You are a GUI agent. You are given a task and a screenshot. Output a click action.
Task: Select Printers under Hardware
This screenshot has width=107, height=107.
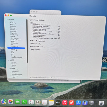(13, 50)
